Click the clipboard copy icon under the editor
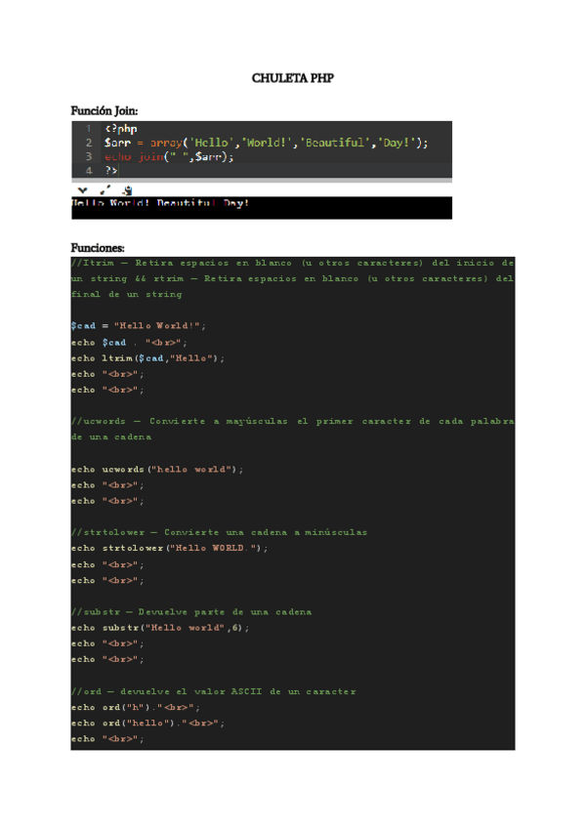This screenshot has height=828, width=586. pyautogui.click(x=127, y=190)
